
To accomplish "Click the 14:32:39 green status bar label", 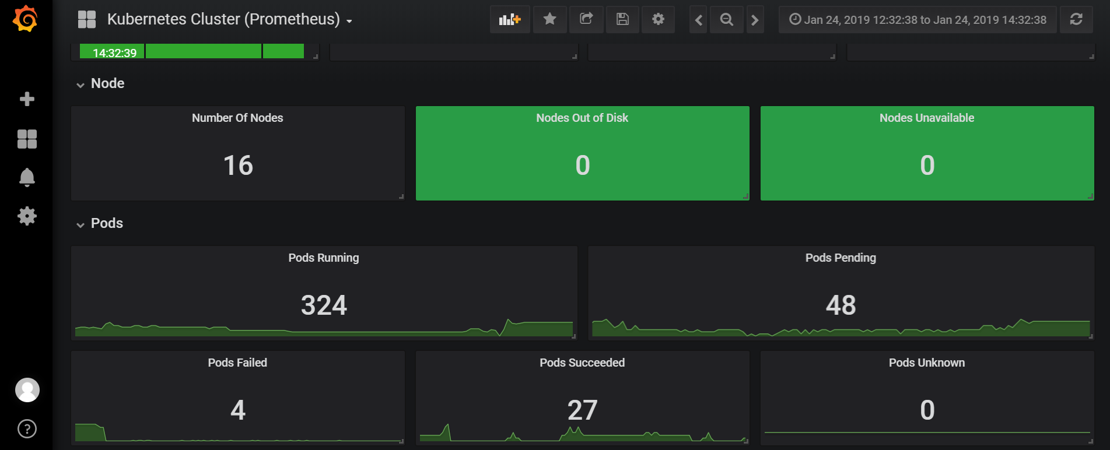I will tap(114, 52).
